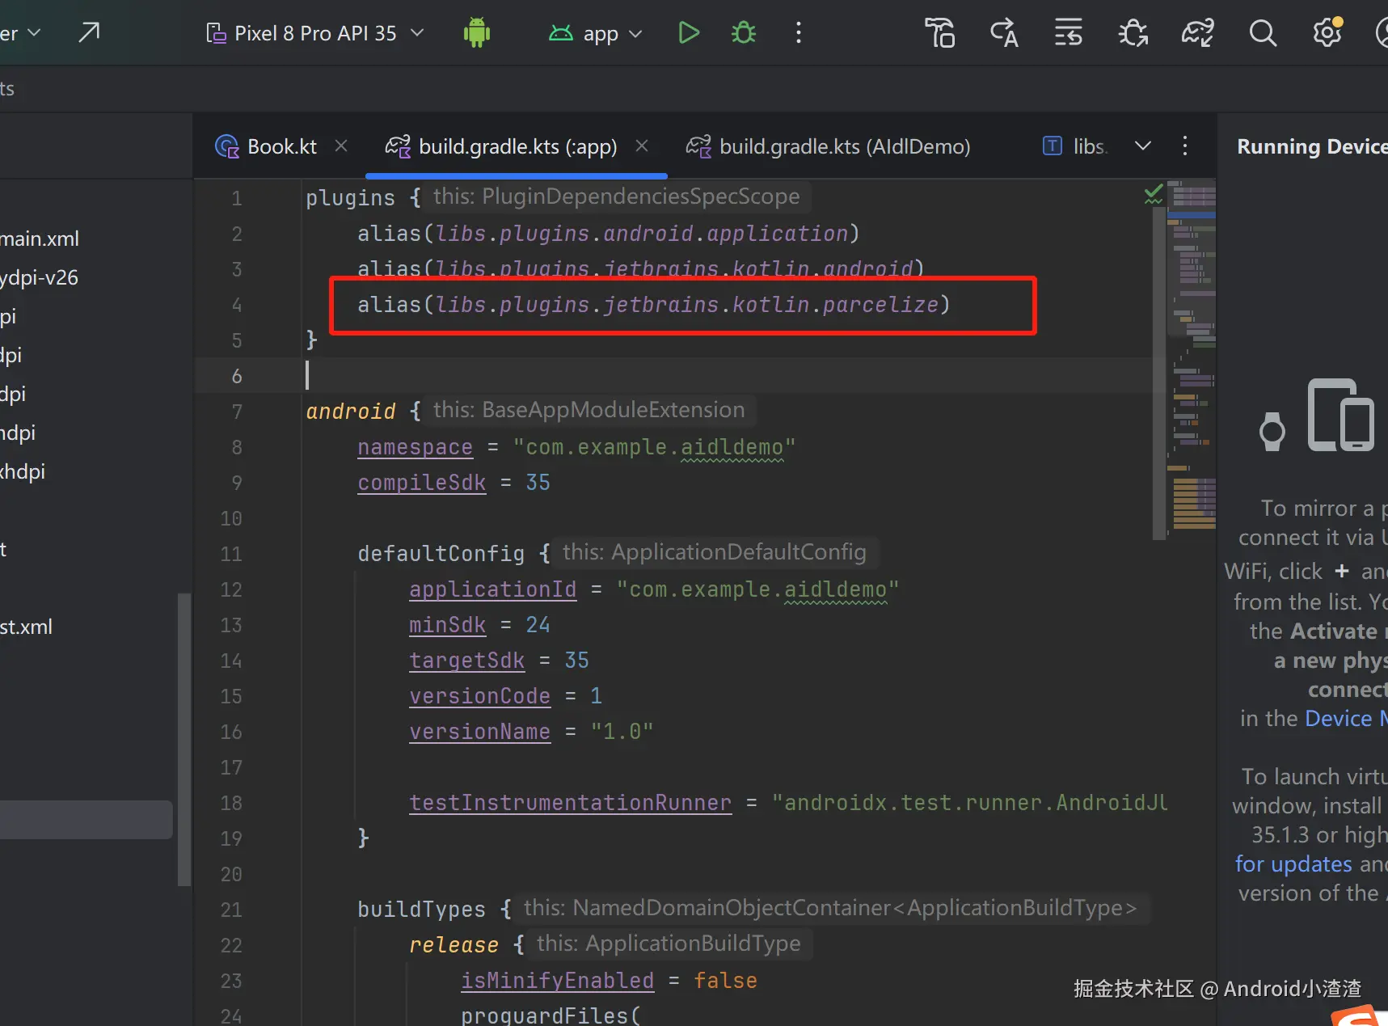Select st.xml in the project tree
Viewport: 1388px width, 1026px height.
pyautogui.click(x=26, y=627)
